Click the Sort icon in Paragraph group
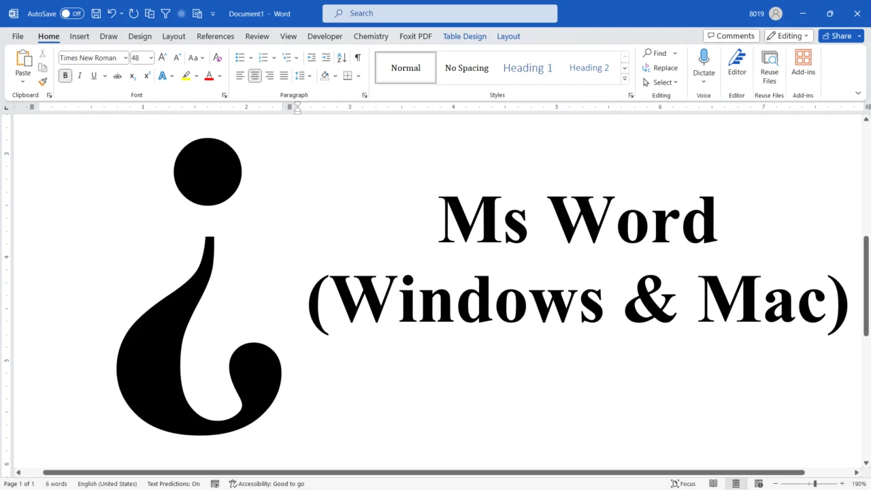Viewport: 871px width, 490px height. 341,57
